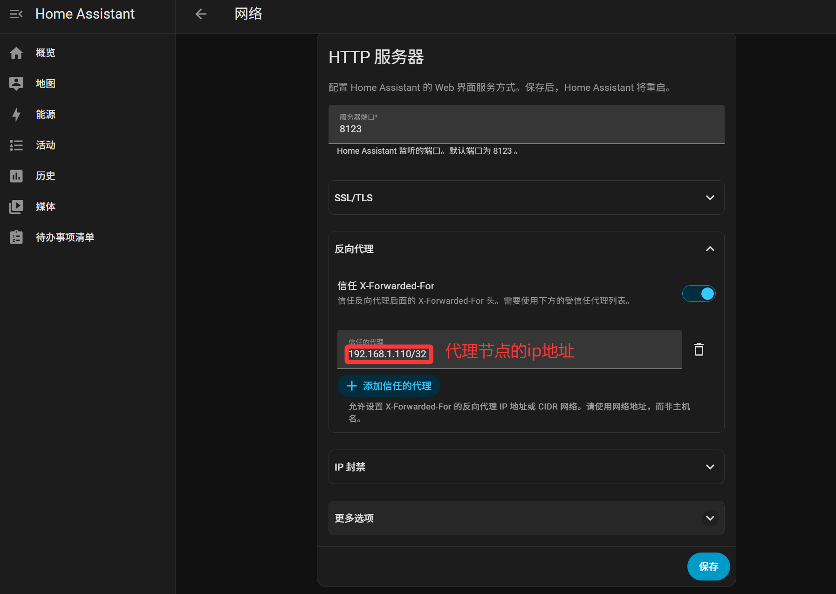Click the 信任的代理 address field
The height and width of the screenshot is (594, 836).
(510, 349)
